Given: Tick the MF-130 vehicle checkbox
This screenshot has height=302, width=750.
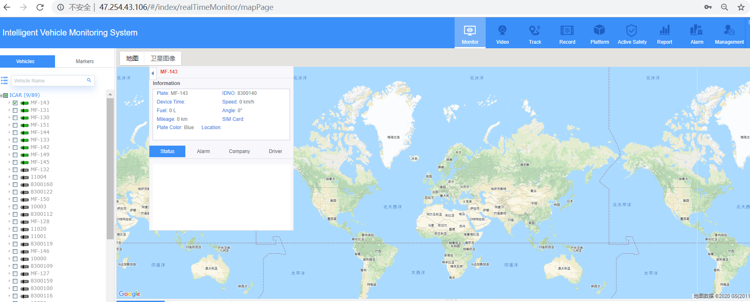Looking at the screenshot, I should (x=15, y=118).
